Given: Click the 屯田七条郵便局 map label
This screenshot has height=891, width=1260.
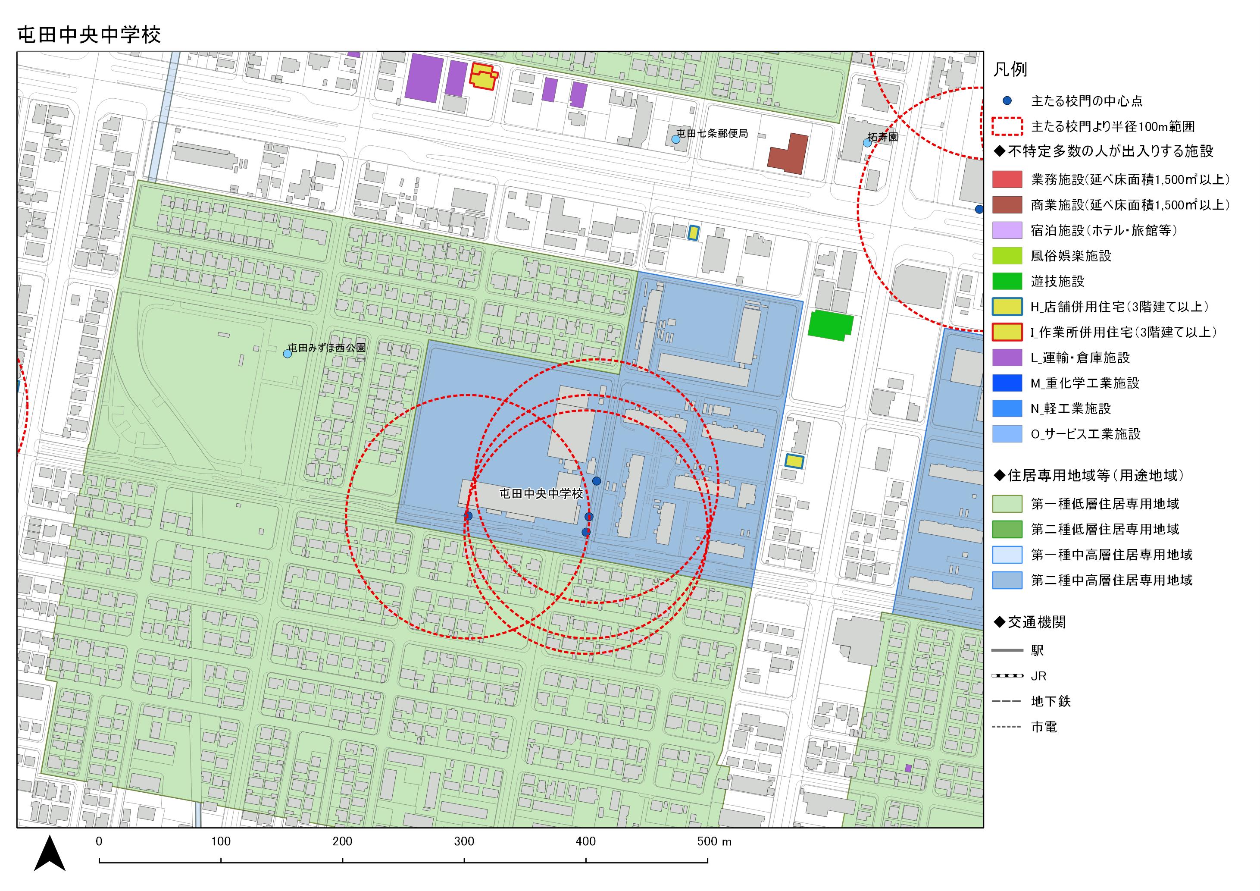Looking at the screenshot, I should pyautogui.click(x=712, y=133).
